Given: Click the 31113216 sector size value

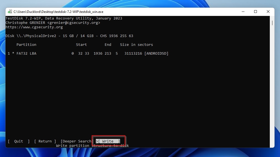Looking at the screenshot, I should click(x=133, y=54).
